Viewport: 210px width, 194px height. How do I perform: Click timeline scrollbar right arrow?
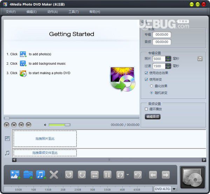204,160
